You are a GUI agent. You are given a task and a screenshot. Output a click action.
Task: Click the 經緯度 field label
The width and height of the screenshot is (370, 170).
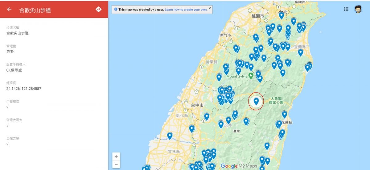(10, 83)
